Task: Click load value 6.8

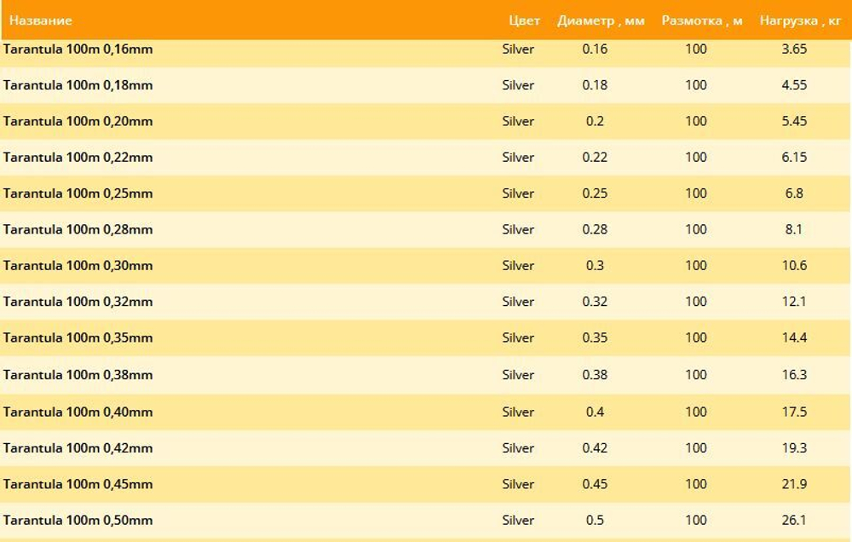Action: coord(794,193)
